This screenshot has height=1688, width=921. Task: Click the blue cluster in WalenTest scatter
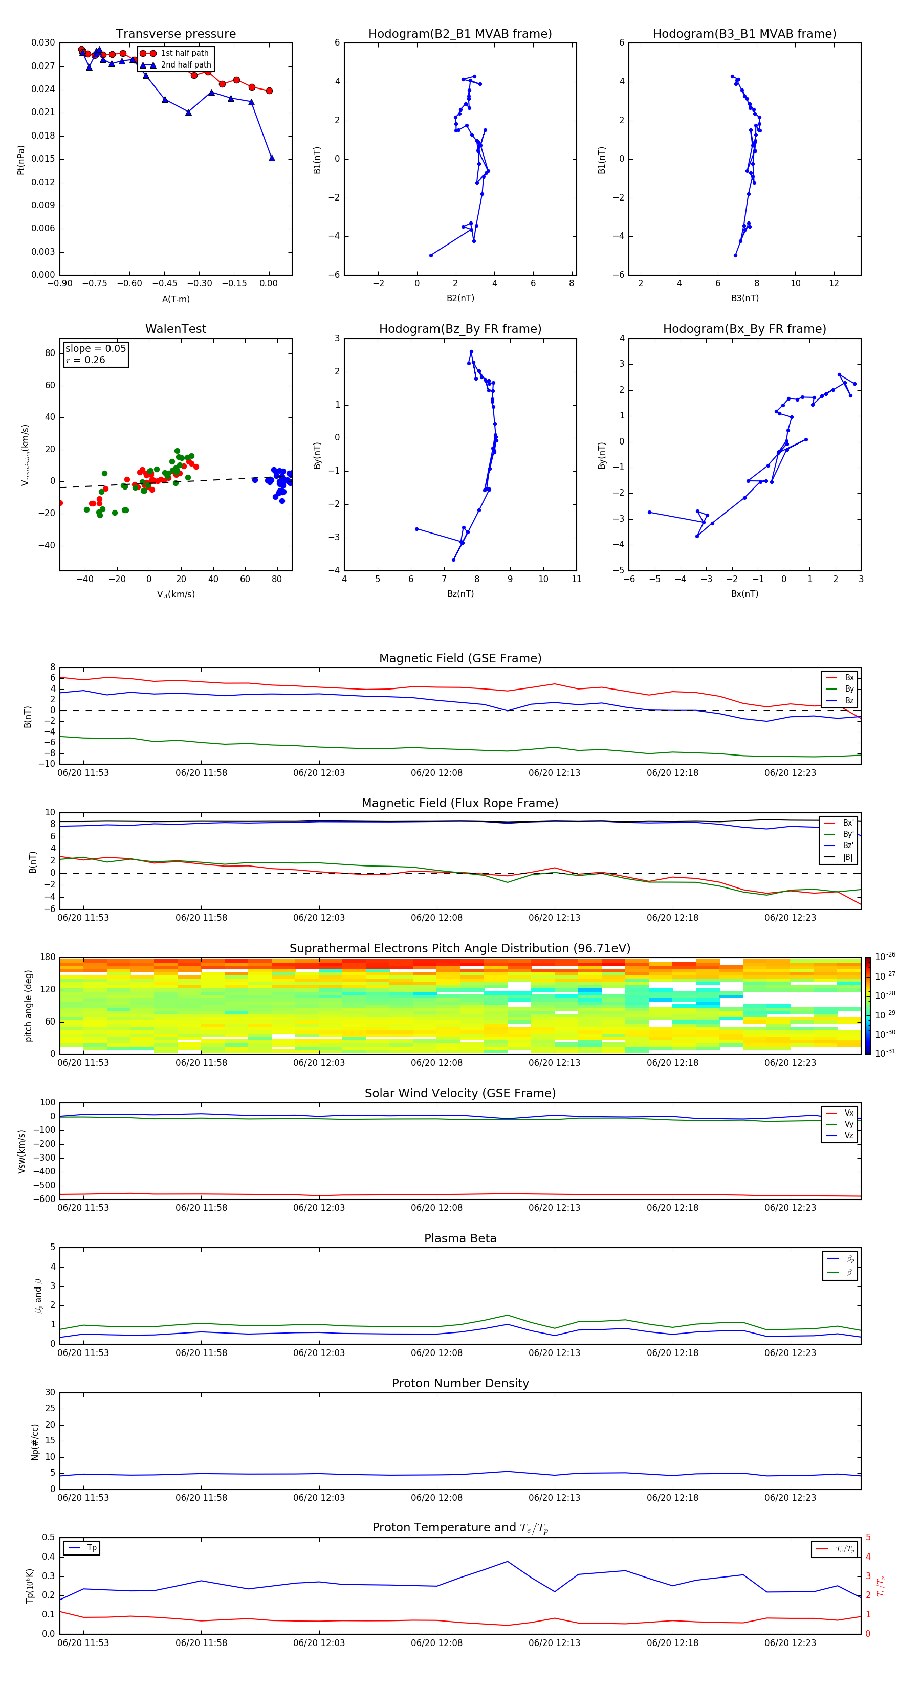280,483
